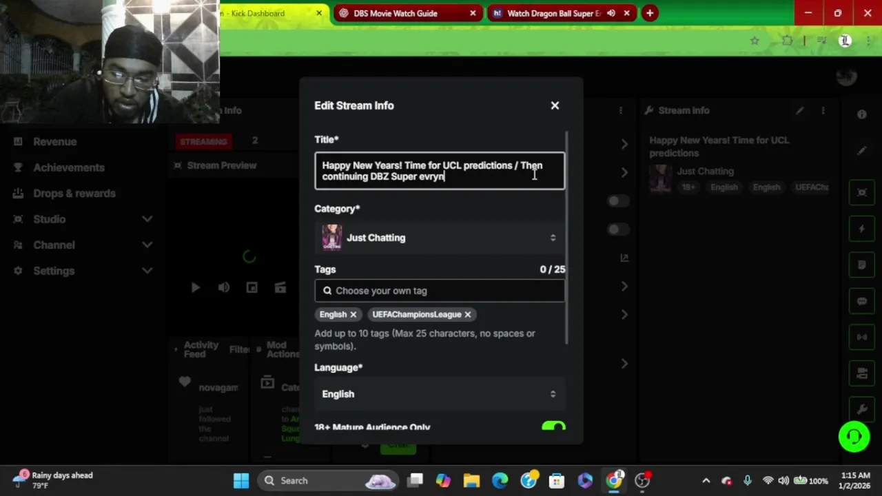Toggle the 18+ Mature Audience Only switch

coord(553,427)
